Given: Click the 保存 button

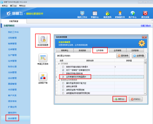Looking at the screenshot, I should pos(120,99).
